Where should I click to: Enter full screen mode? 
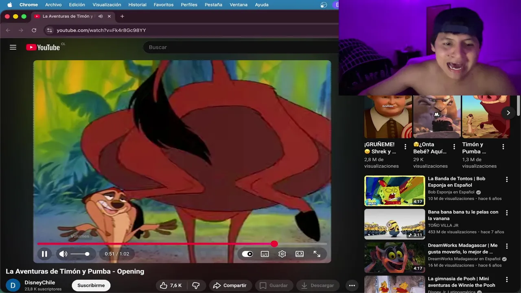point(317,254)
